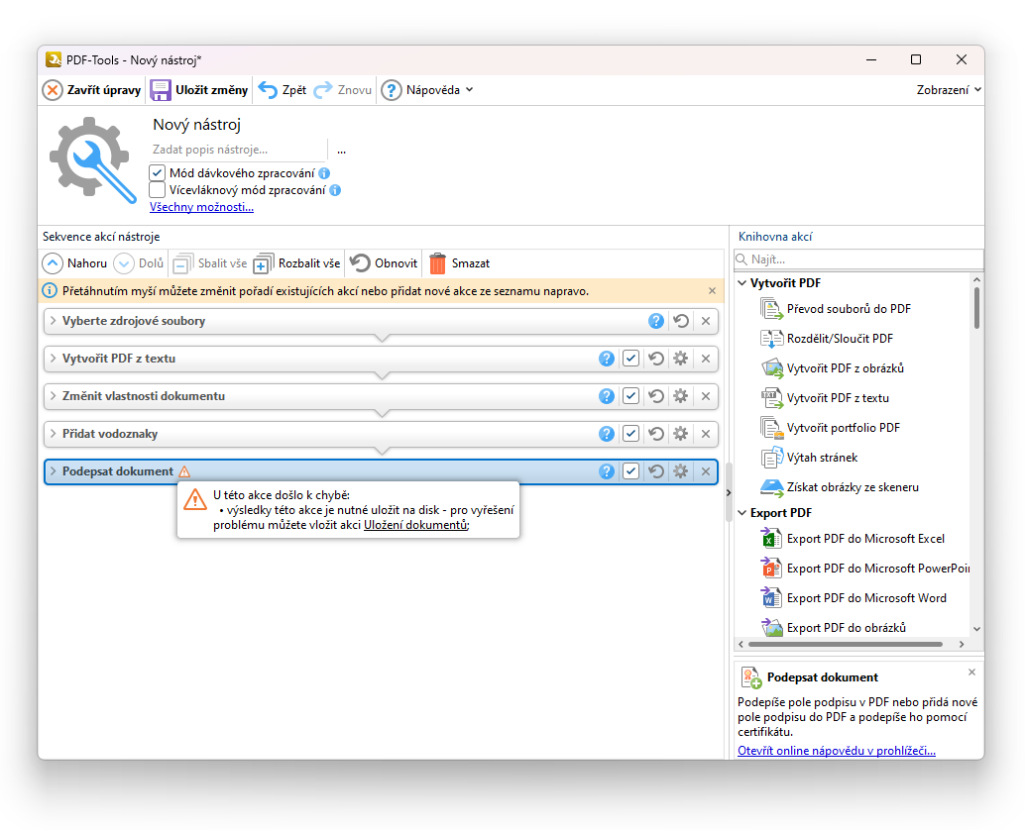Select Vytvořit PDF z obrázků action
Screen dimensions: 1025x830
pyautogui.click(x=833, y=368)
